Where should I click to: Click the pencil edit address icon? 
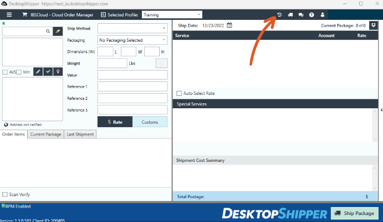tap(38, 72)
